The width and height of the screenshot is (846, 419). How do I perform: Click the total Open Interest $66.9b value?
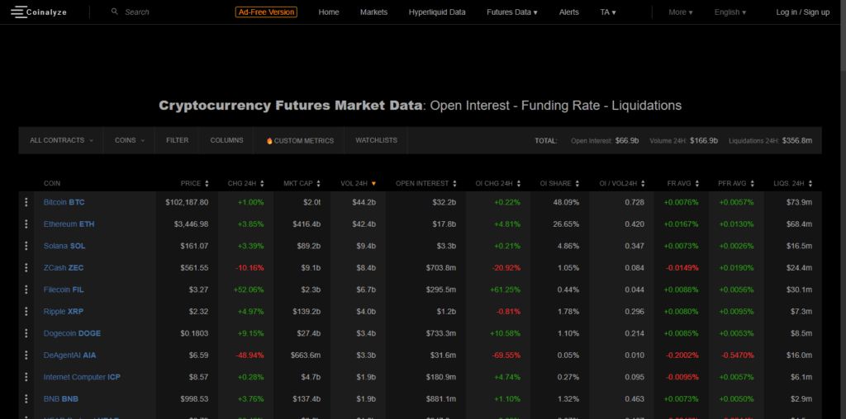pos(627,140)
